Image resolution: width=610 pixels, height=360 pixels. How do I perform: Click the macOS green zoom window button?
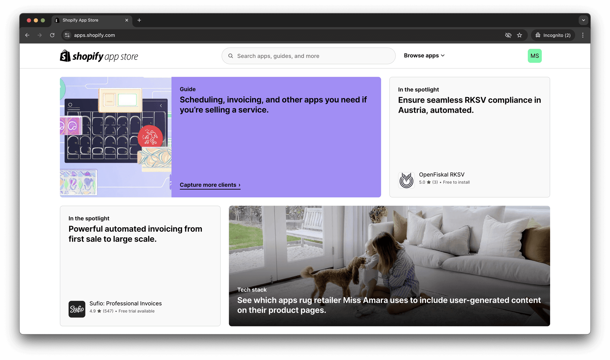pos(43,20)
